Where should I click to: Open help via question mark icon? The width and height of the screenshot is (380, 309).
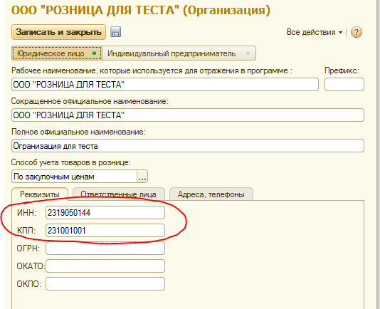pos(357,32)
